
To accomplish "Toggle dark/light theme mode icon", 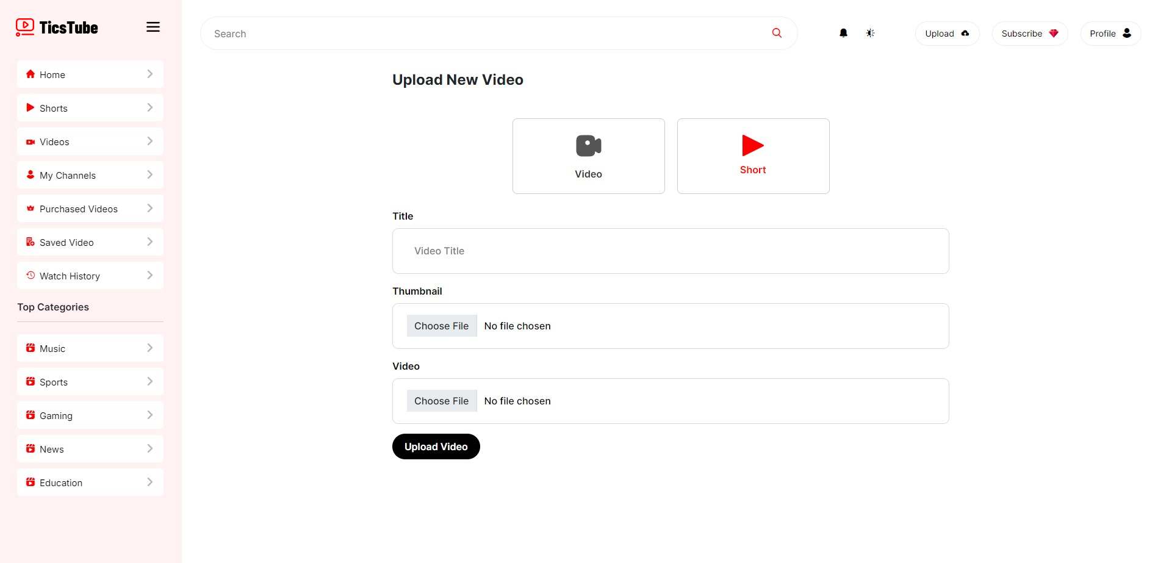I will point(870,33).
